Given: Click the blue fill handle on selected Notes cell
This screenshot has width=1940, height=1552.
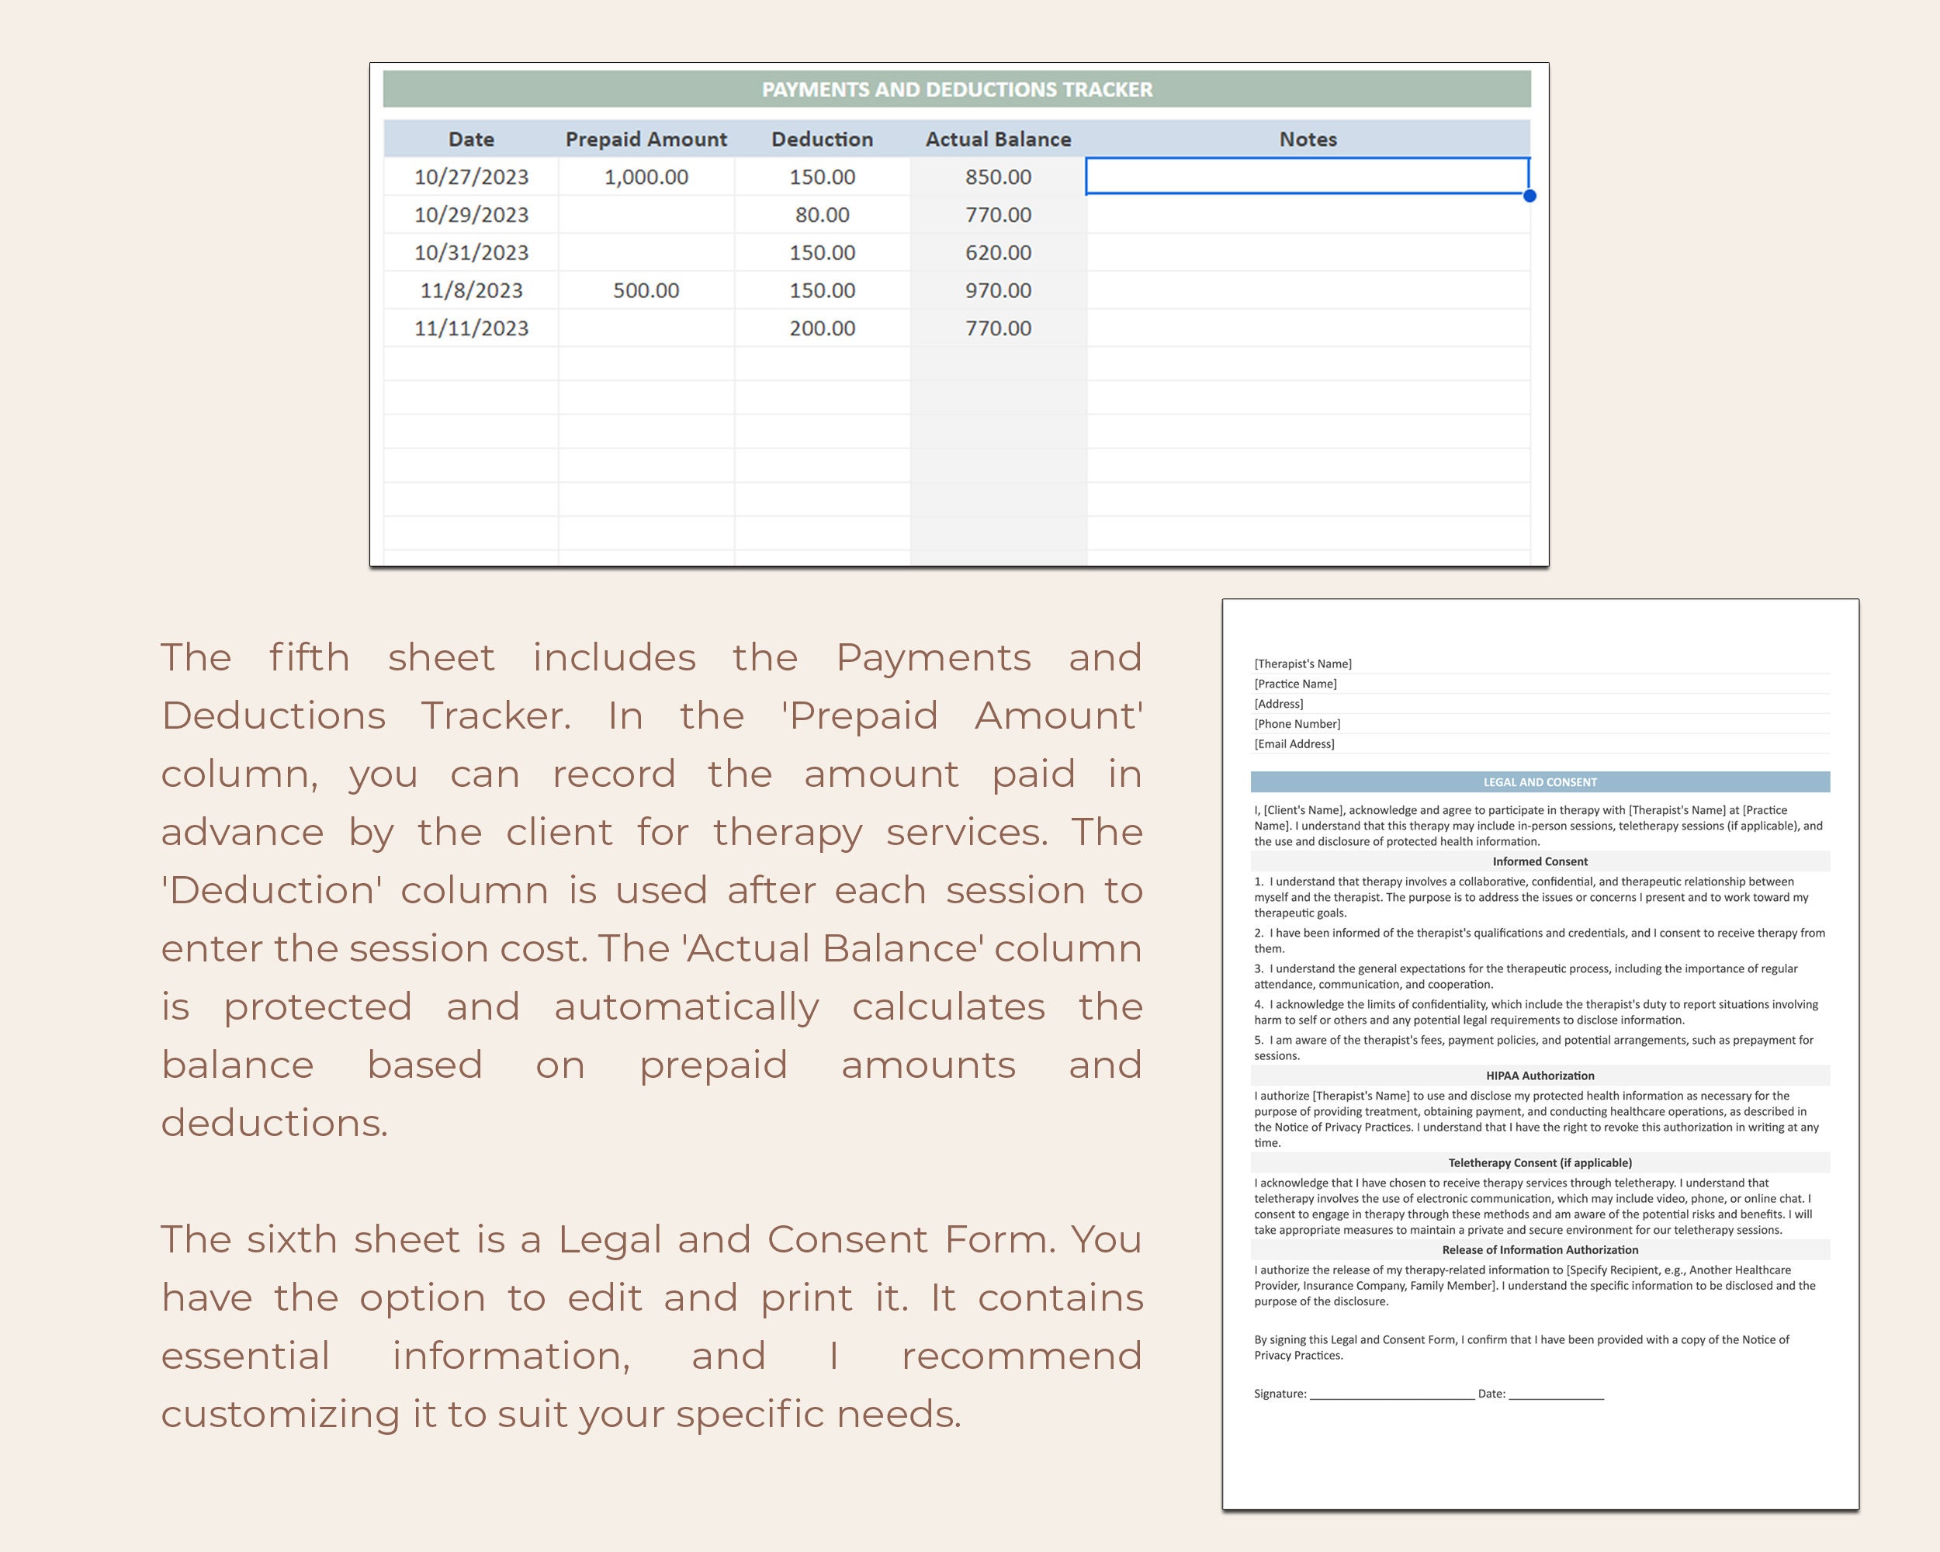Looking at the screenshot, I should tap(1529, 196).
